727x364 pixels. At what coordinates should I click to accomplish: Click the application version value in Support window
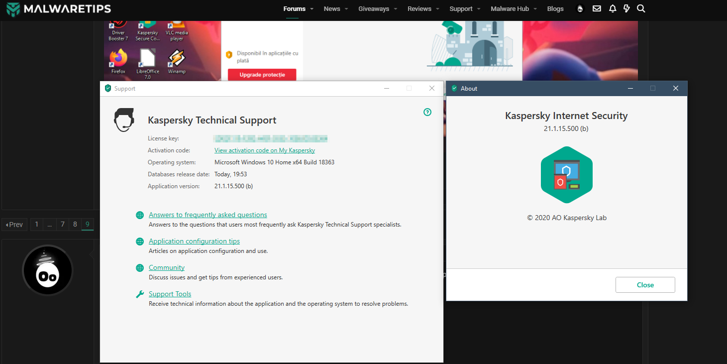click(x=233, y=186)
